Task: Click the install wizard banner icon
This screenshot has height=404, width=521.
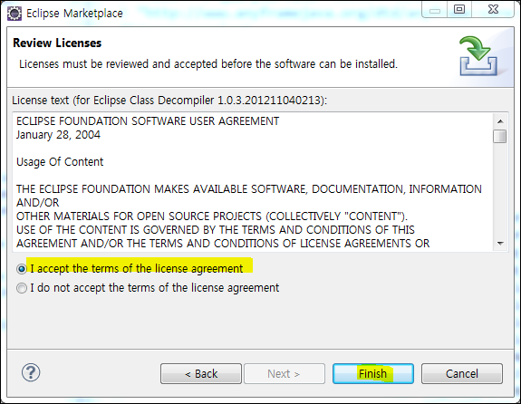Action: [x=478, y=56]
